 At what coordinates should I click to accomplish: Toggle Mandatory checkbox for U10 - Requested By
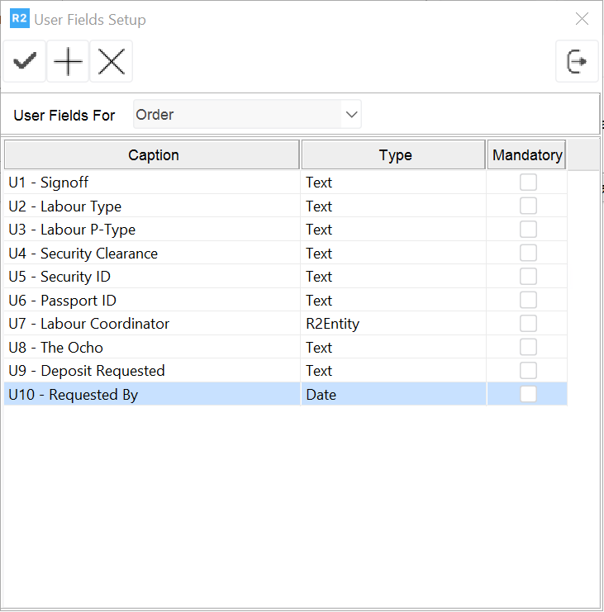point(528,395)
